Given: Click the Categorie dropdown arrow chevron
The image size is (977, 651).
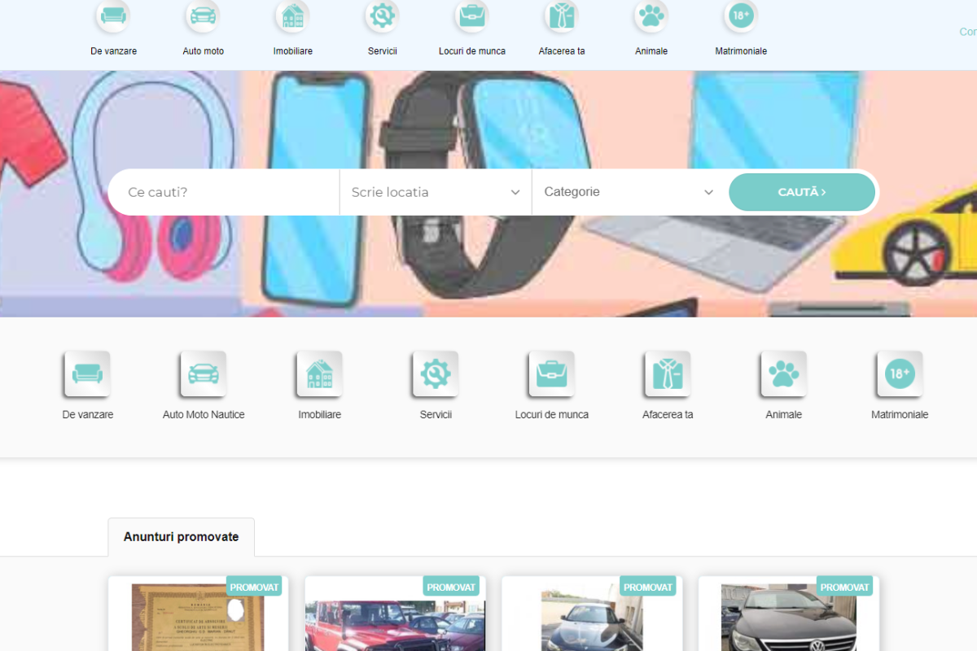Looking at the screenshot, I should (708, 193).
